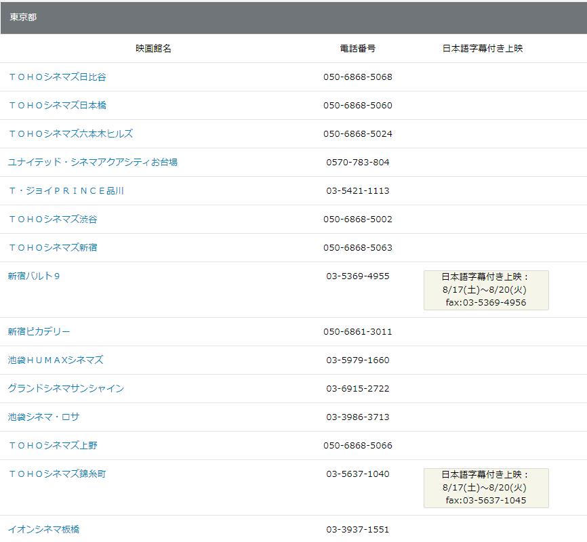Select phone number 050-6861-3011

point(357,331)
